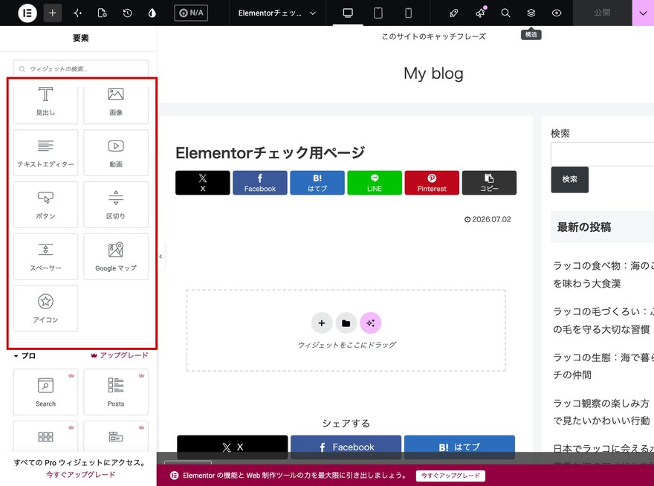Click the 要素 panel title
The image size is (654, 486).
click(x=80, y=39)
